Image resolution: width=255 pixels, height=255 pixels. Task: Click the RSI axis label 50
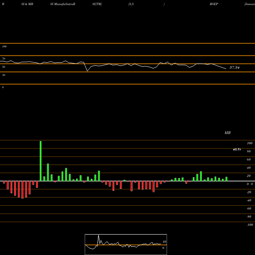coord(4,67)
